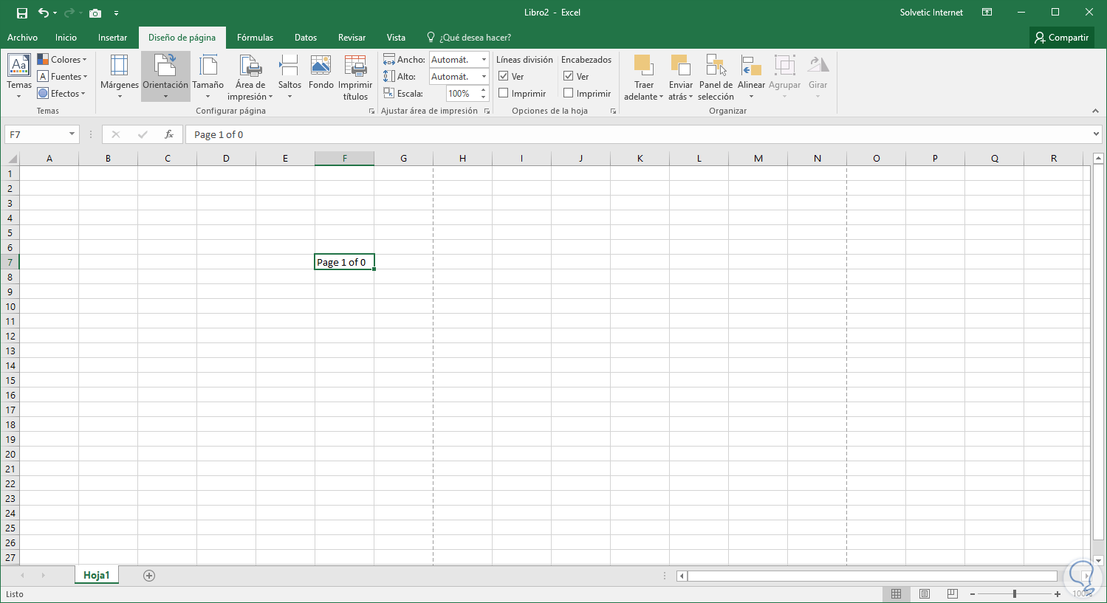
Task: Open the Name Box dropdown arrow
Action: click(72, 134)
